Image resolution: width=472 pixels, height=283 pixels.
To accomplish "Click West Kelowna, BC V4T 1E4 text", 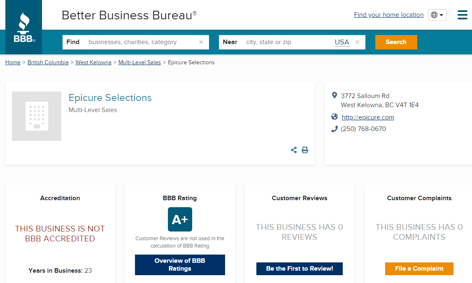I will [x=379, y=105].
